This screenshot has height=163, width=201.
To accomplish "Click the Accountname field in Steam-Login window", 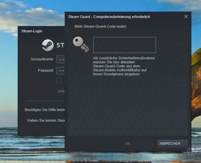I will click(61, 59).
